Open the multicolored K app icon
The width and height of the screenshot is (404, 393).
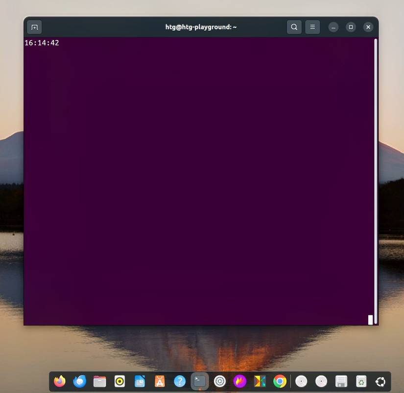[x=260, y=381]
